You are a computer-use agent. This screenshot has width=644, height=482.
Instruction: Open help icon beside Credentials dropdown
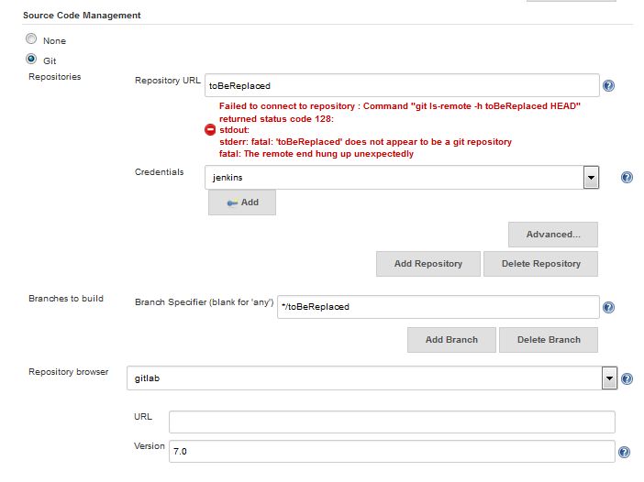627,177
